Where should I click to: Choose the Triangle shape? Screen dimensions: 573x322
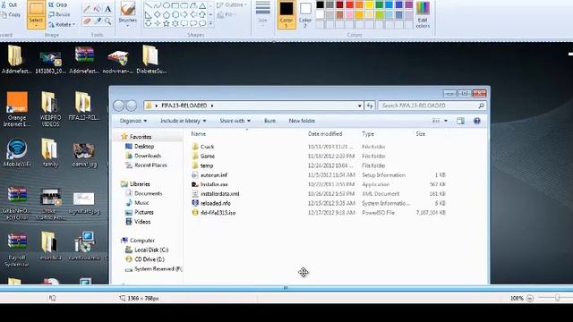[202, 5]
